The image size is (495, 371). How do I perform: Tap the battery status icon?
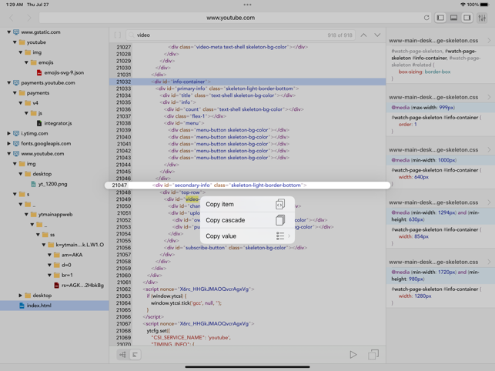484,5
